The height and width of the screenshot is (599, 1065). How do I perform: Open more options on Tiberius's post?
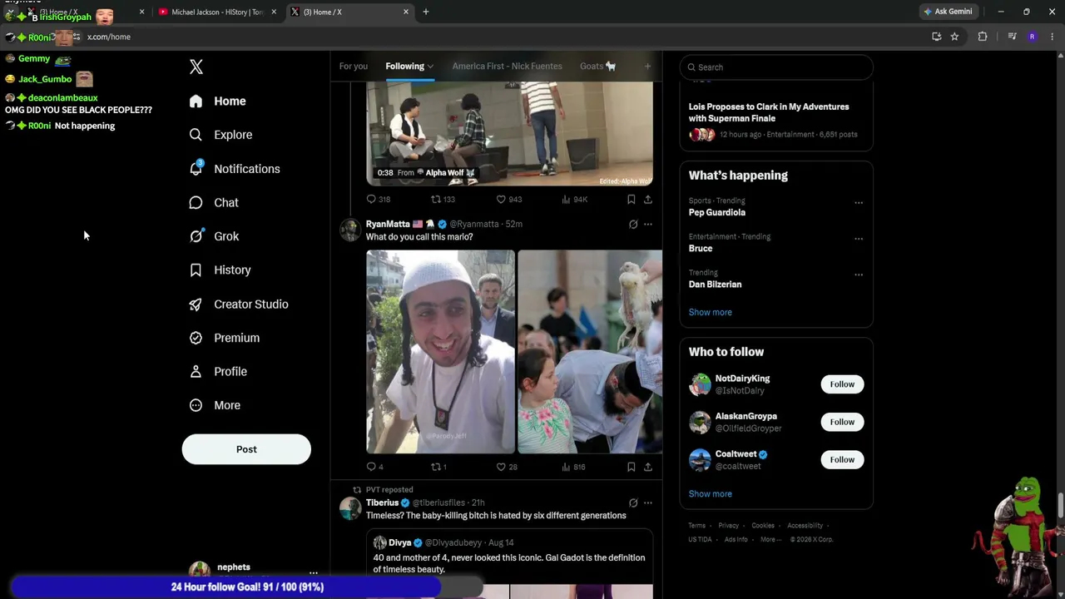coord(648,502)
